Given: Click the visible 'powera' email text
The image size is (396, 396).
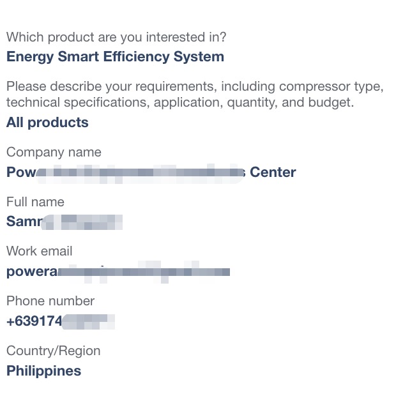Looking at the screenshot, I should pyautogui.click(x=32, y=271).
